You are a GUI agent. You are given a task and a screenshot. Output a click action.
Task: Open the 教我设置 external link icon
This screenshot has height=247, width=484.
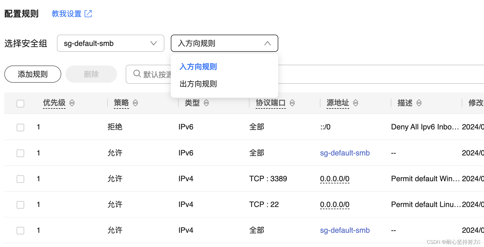click(x=88, y=14)
